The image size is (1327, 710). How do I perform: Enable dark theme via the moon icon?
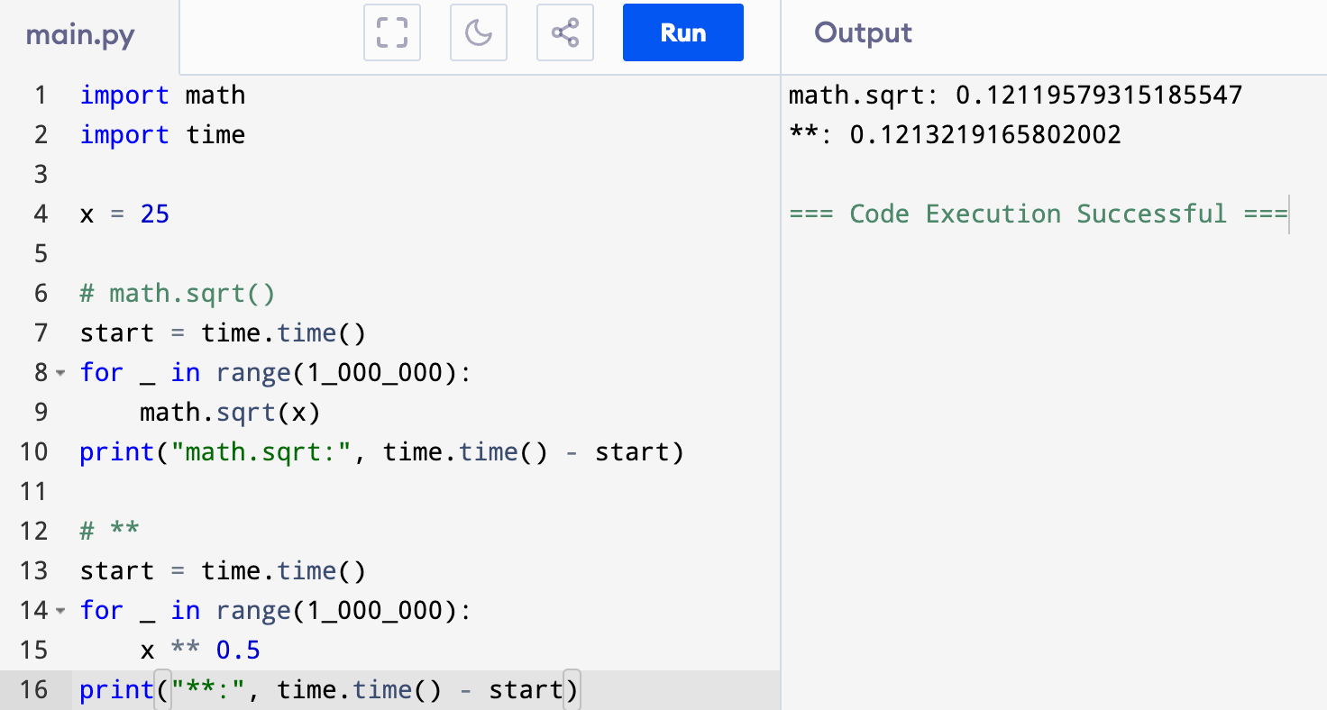point(479,32)
